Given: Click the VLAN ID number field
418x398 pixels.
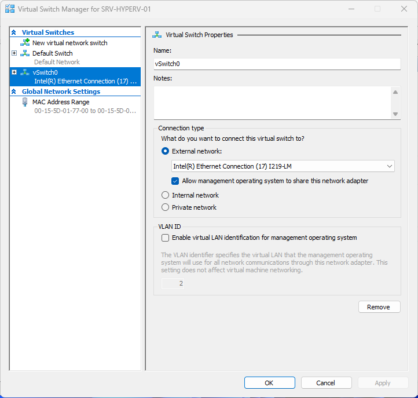Looking at the screenshot, I should 173,283.
